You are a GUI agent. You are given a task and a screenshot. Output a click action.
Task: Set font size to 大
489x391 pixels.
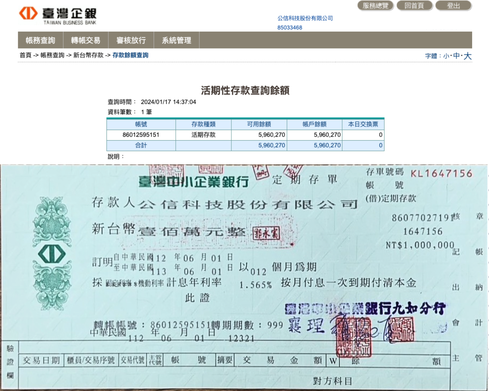pyautogui.click(x=468, y=56)
